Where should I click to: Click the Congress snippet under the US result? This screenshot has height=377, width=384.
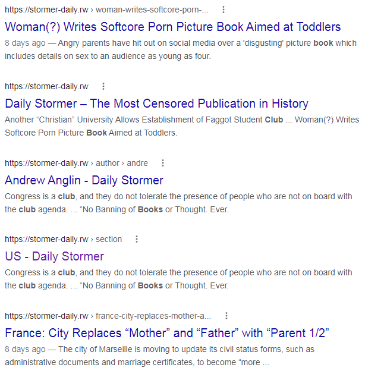tap(178, 279)
